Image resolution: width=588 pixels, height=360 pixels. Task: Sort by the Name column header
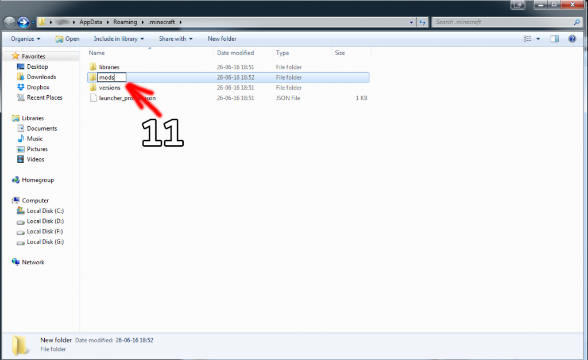[x=150, y=53]
